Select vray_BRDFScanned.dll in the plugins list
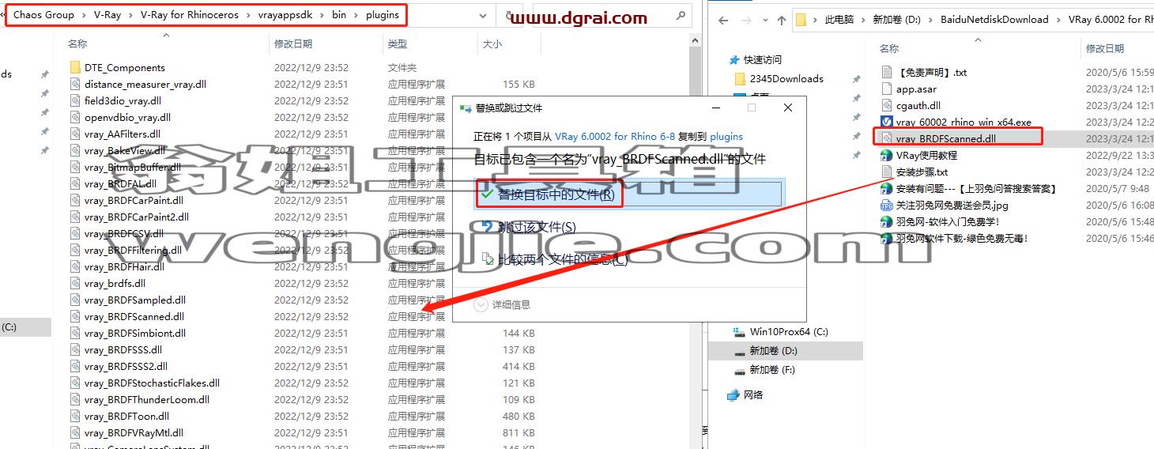Screen dimensions: 1154x449 tap(134, 316)
